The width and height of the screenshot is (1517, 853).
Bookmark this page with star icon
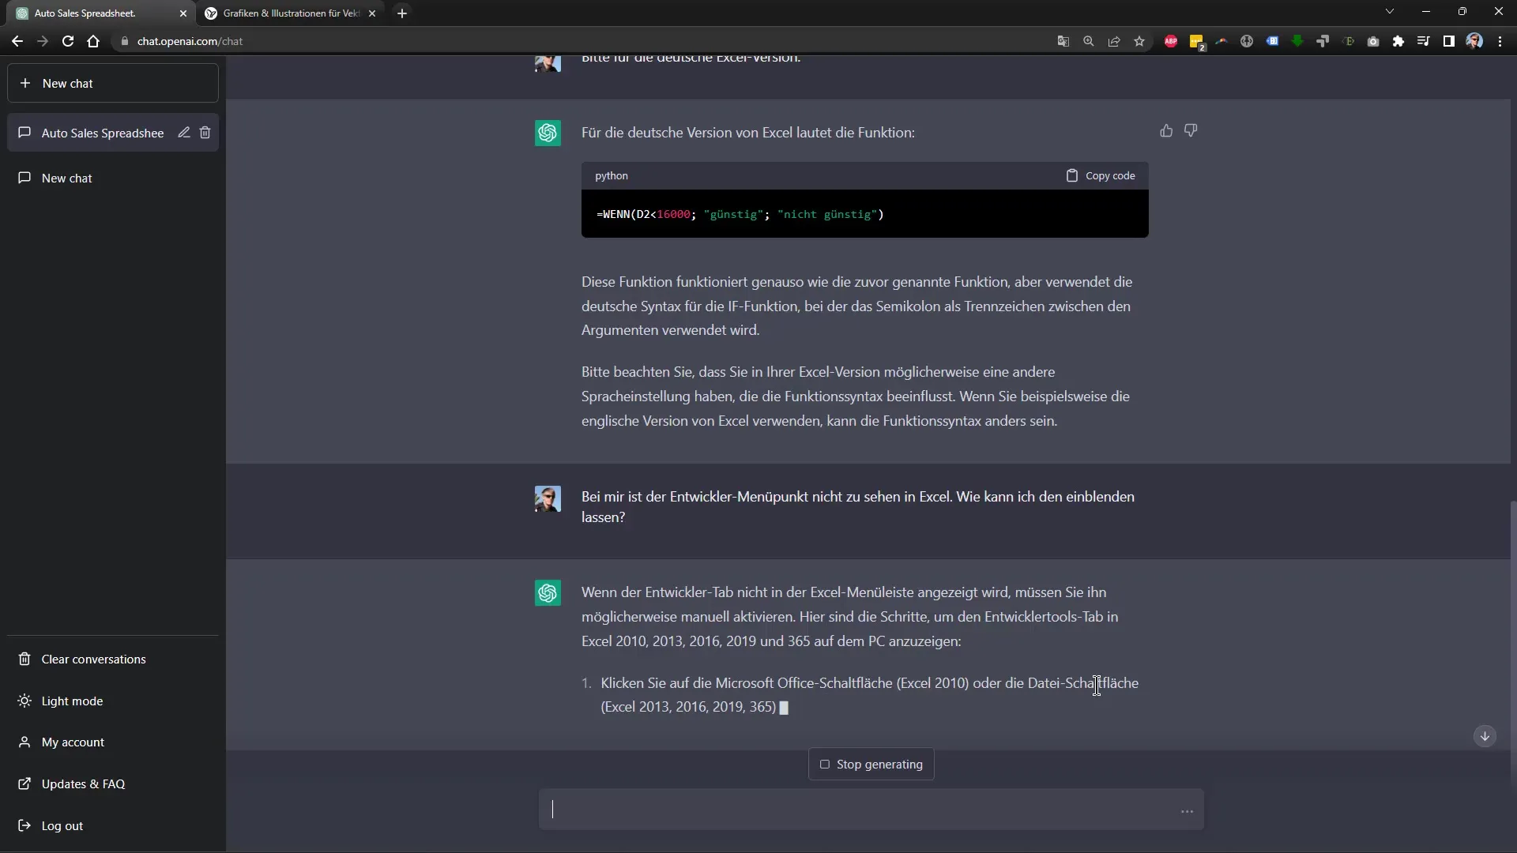(1139, 41)
